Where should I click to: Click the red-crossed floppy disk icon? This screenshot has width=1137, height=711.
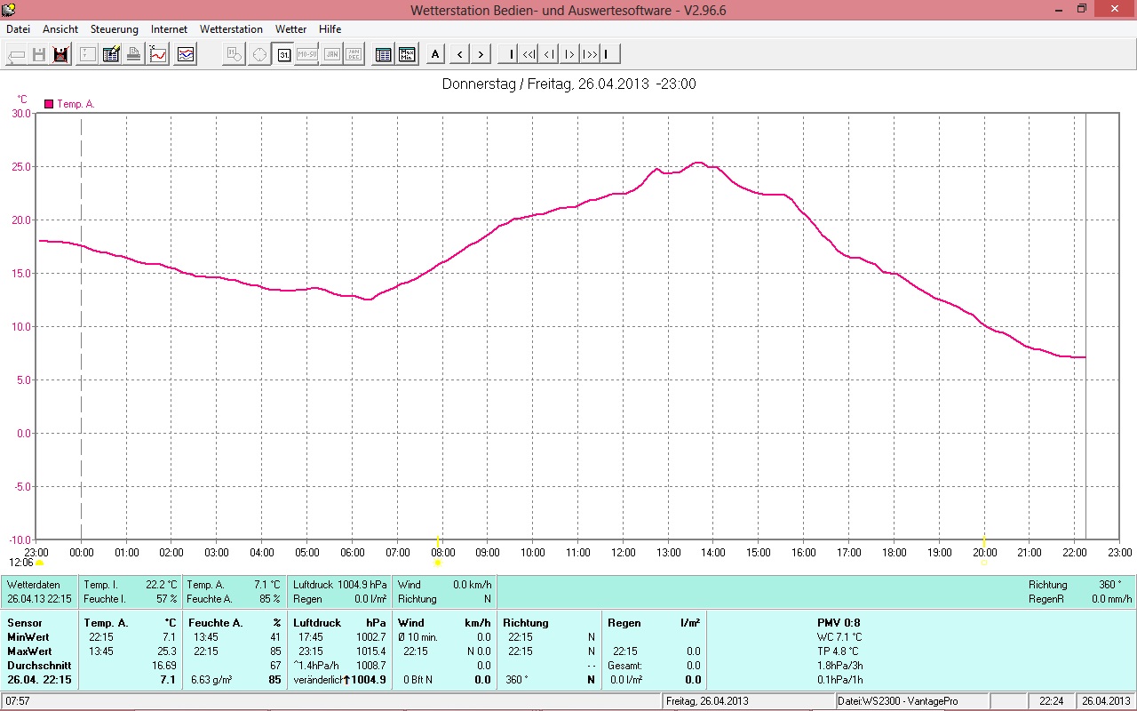click(x=60, y=54)
